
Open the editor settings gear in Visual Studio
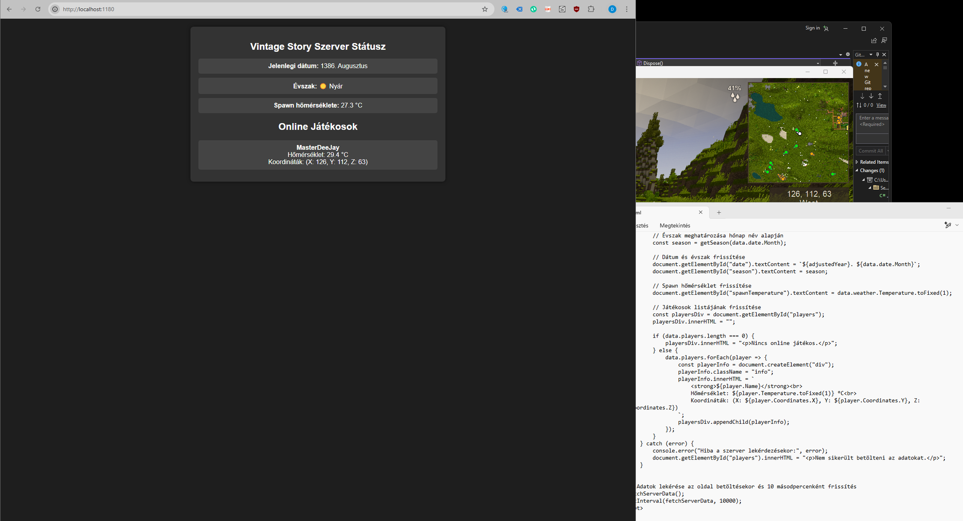point(848,54)
